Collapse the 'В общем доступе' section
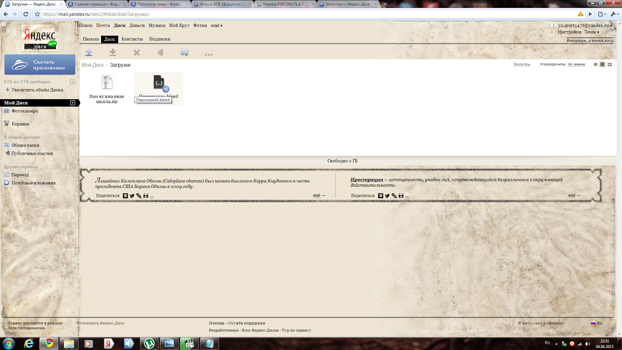Image resolution: width=622 pixels, height=350 pixels. (72, 137)
